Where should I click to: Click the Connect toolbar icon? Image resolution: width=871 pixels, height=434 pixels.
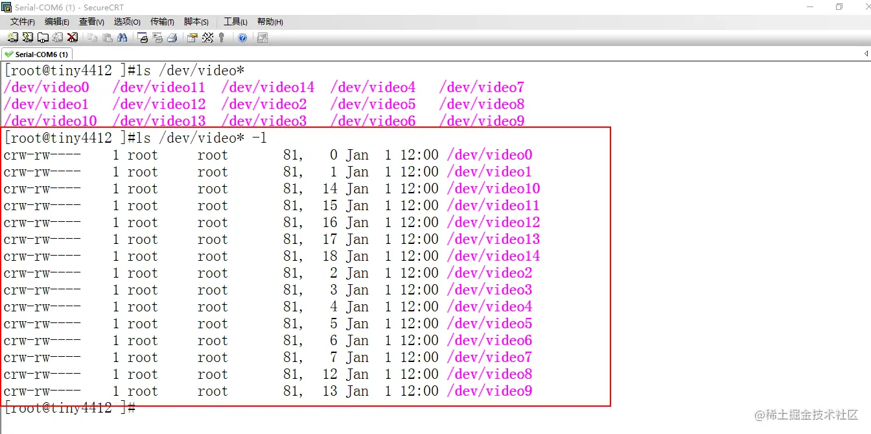coord(13,38)
